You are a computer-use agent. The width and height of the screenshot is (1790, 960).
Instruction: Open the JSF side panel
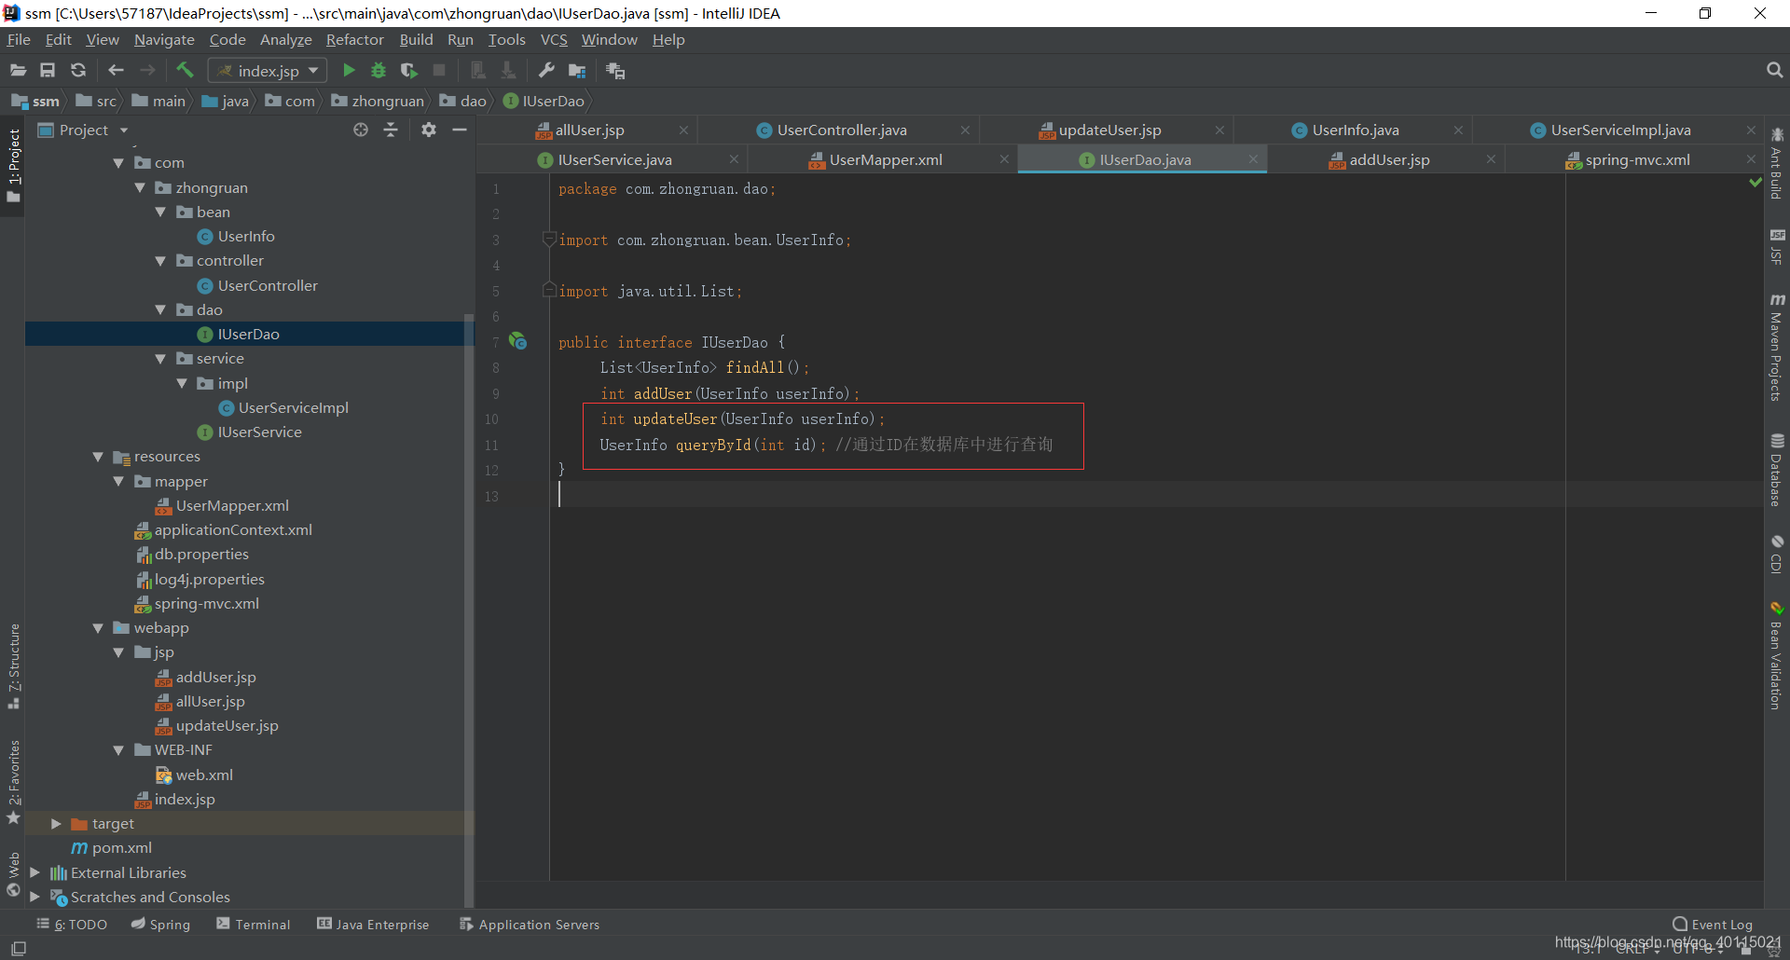[x=1777, y=247]
